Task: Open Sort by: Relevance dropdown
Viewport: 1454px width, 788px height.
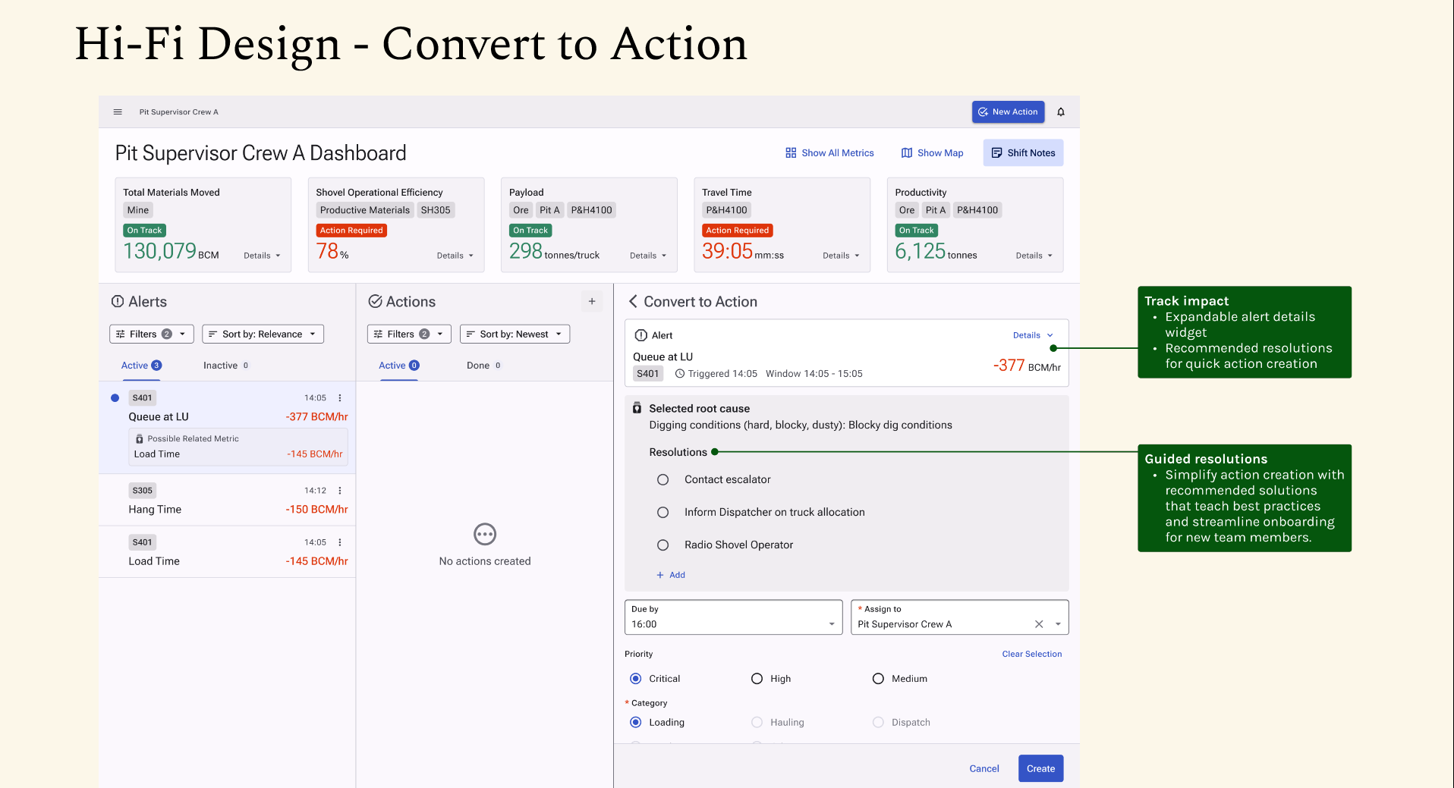Action: pos(263,334)
